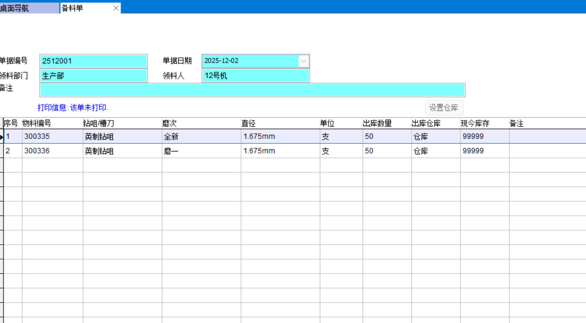The image size is (586, 323).
Task: Click the 领料部门 field showing 生产部
Action: click(x=94, y=76)
